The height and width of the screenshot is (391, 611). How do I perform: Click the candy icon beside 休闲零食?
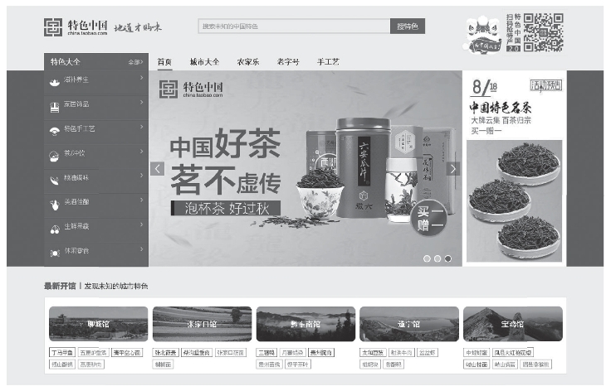tap(55, 253)
